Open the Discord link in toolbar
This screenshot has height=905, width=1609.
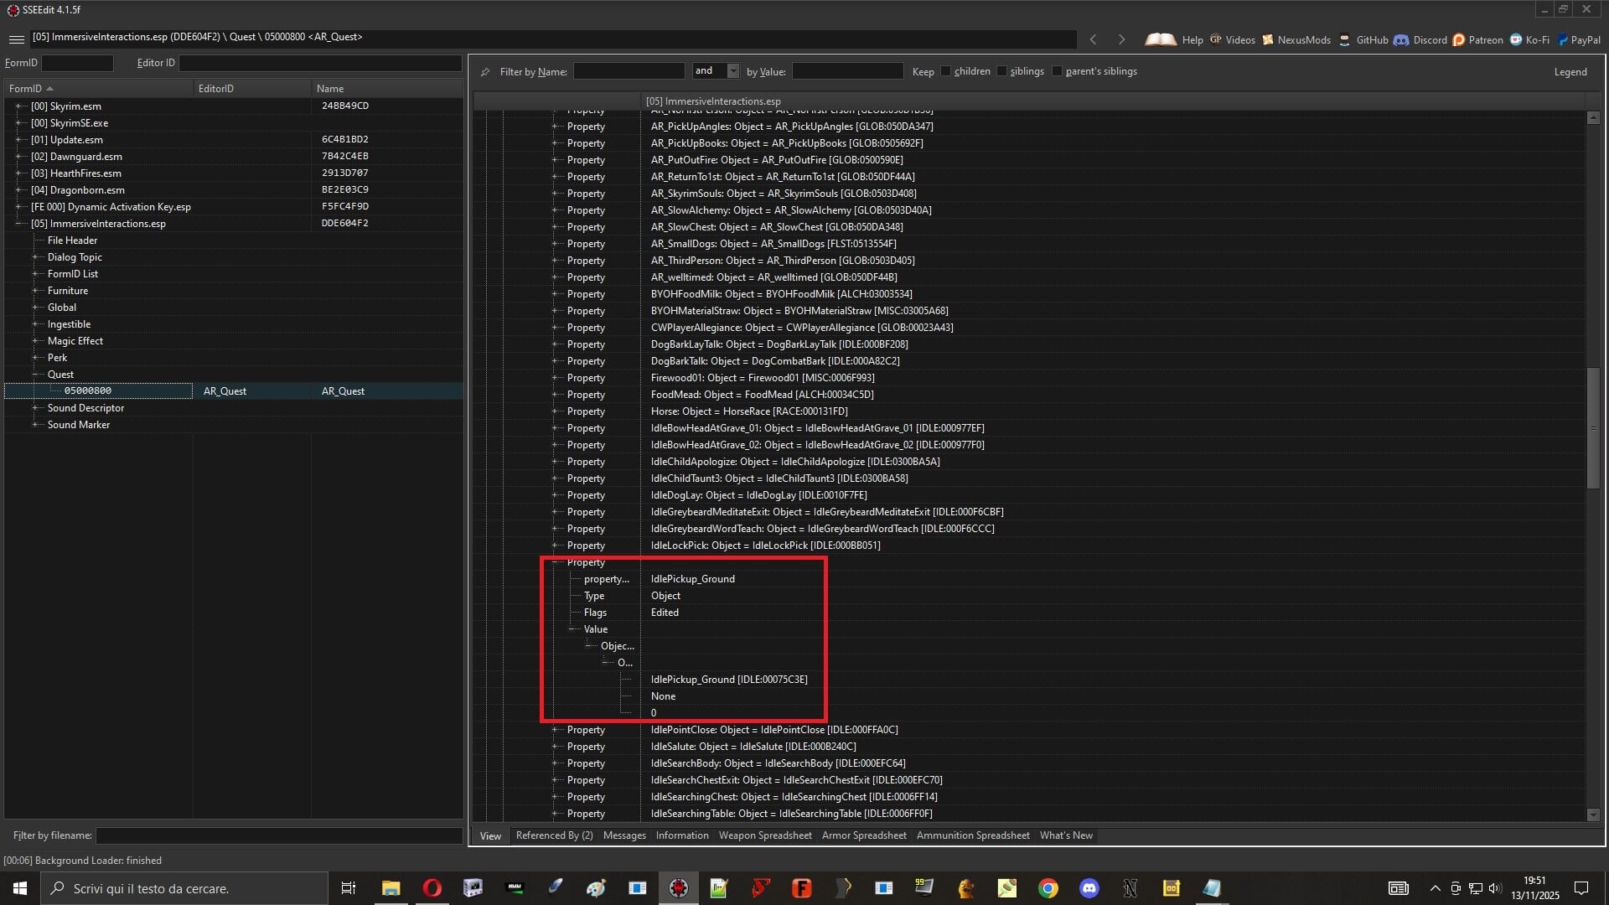click(1420, 39)
